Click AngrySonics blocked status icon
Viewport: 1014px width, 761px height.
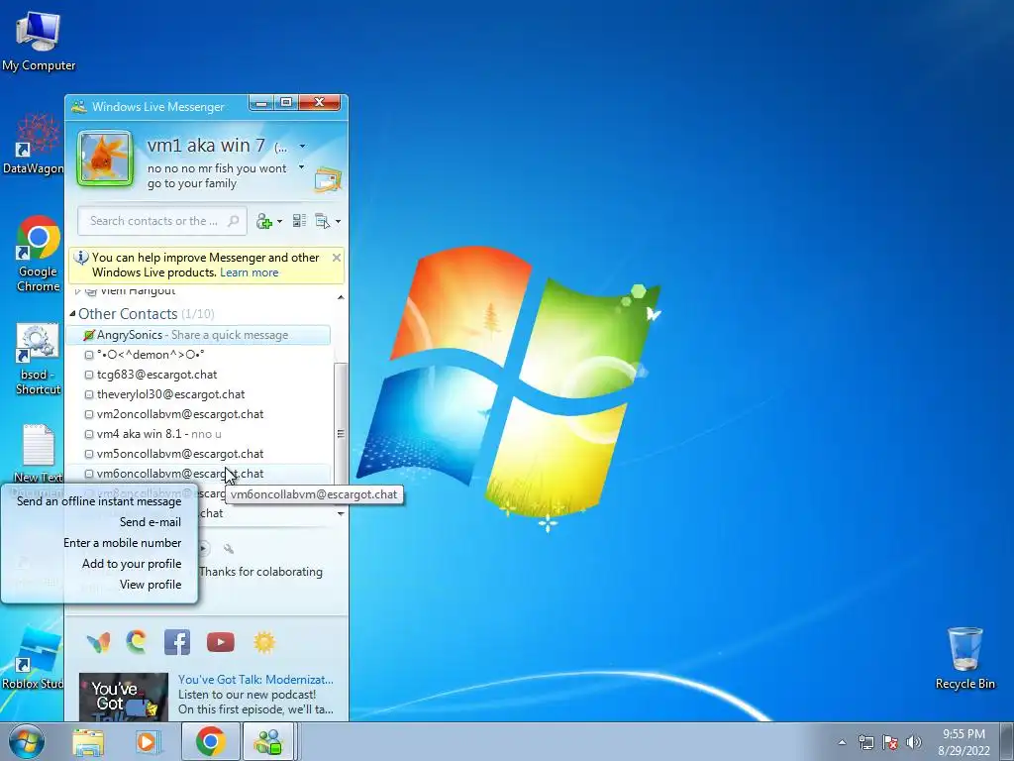[x=89, y=335]
